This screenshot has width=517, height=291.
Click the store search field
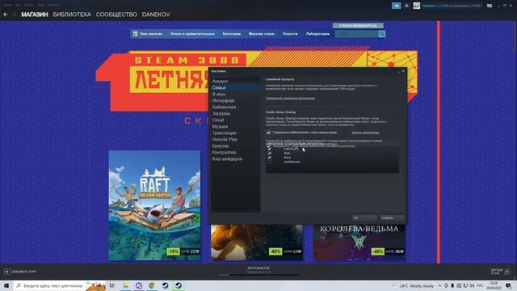click(356, 34)
